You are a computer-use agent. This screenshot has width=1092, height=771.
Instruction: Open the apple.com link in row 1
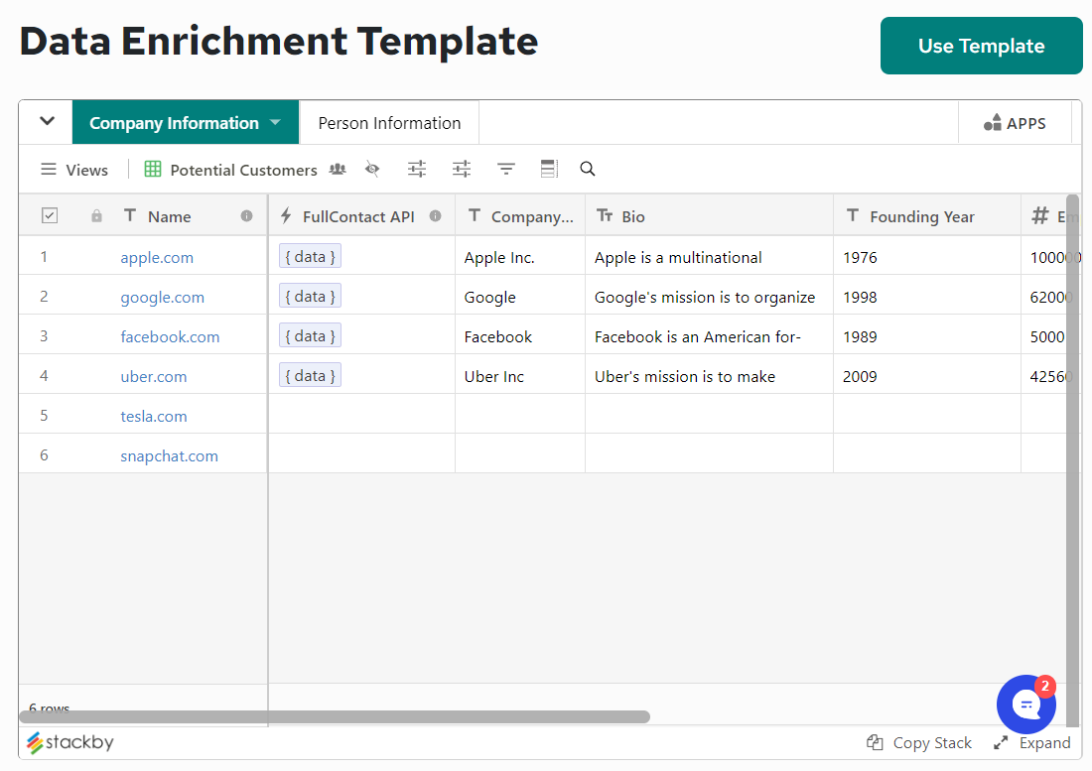[x=157, y=257]
